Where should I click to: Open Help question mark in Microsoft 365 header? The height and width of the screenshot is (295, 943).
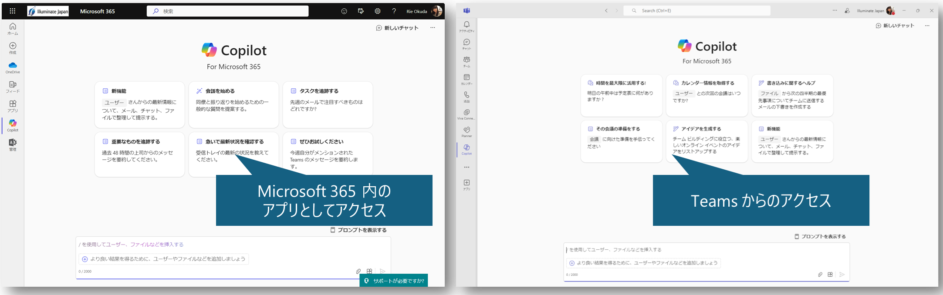[394, 11]
